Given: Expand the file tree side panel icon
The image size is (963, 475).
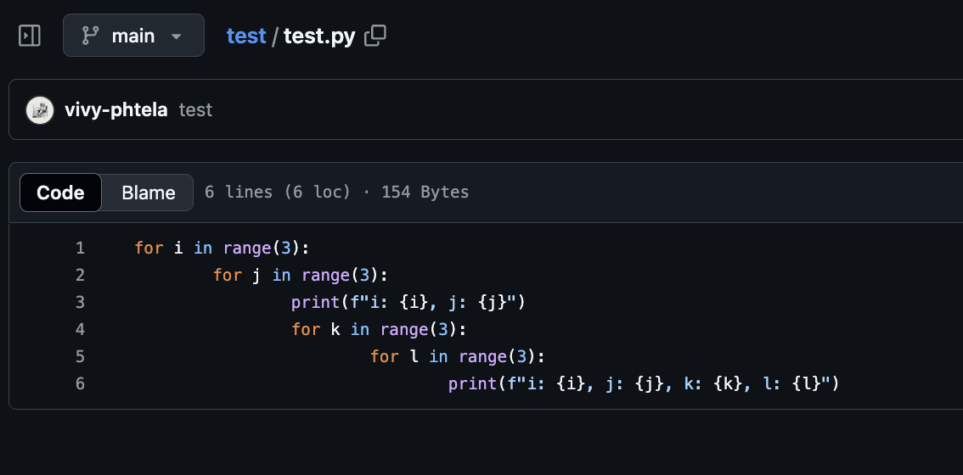Looking at the screenshot, I should [30, 36].
